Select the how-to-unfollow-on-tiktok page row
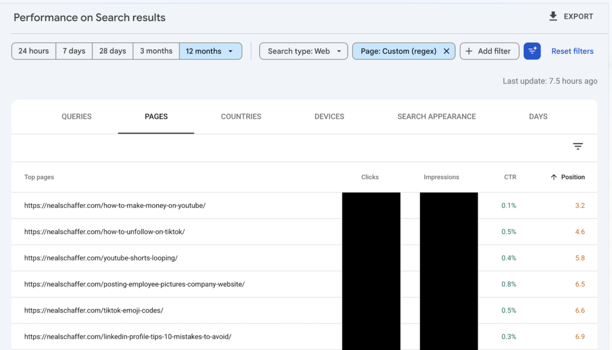The width and height of the screenshot is (612, 350). point(304,232)
